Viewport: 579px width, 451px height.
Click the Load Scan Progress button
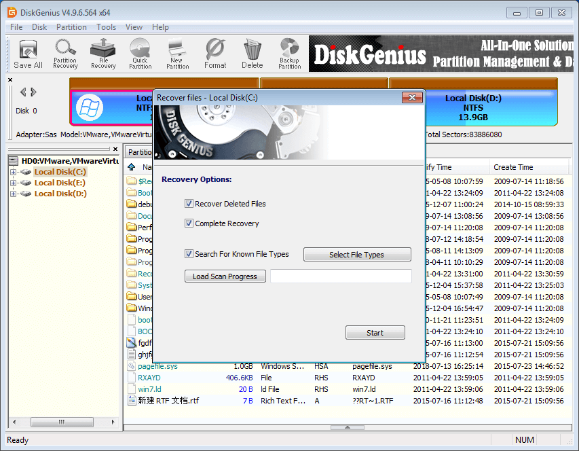pos(225,276)
